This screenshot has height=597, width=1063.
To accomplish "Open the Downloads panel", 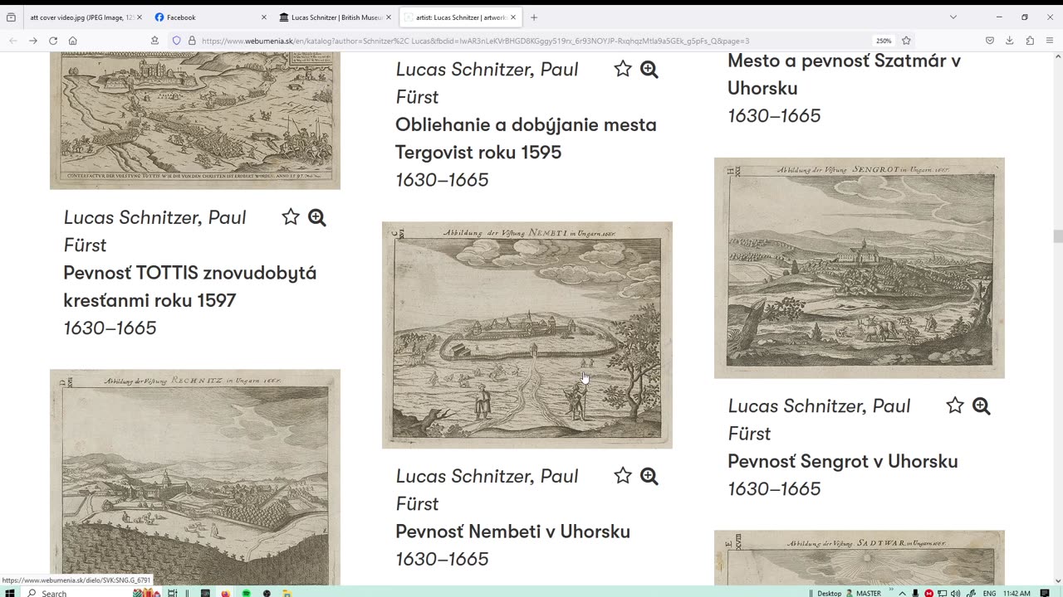I will point(1010,41).
